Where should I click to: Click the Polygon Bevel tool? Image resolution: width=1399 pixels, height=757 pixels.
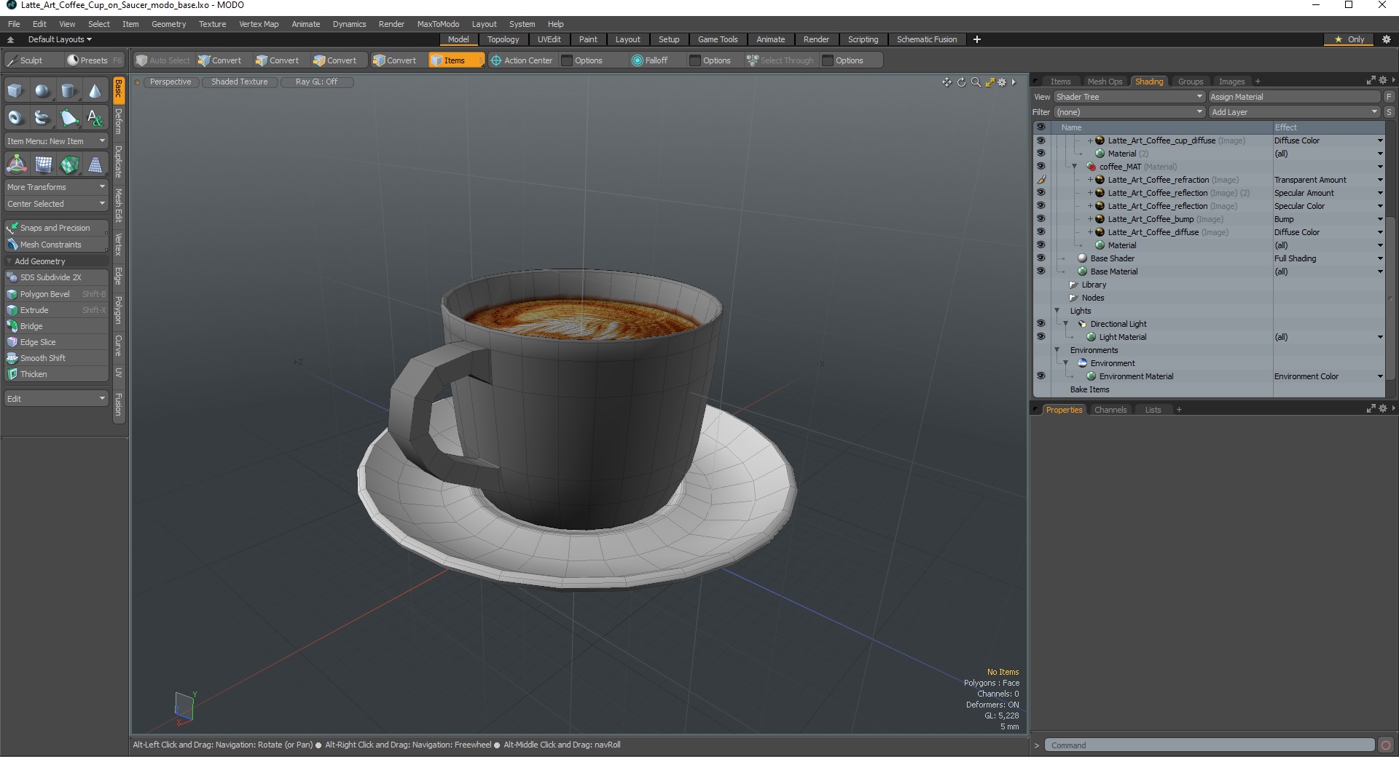57,294
